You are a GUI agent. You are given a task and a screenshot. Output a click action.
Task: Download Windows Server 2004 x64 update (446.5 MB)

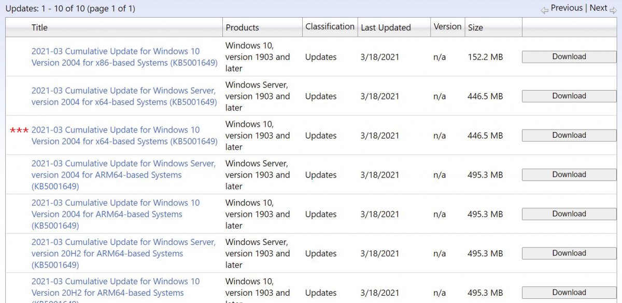[569, 96]
